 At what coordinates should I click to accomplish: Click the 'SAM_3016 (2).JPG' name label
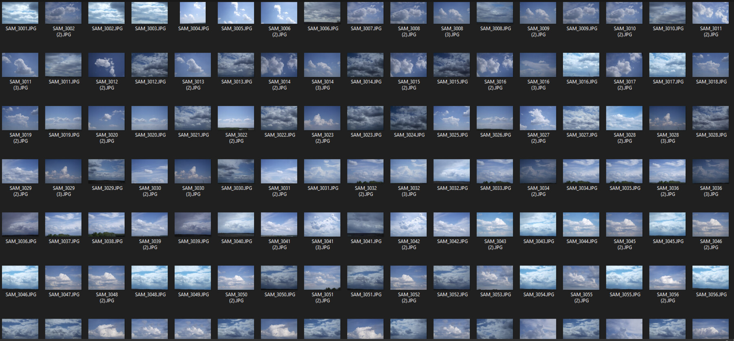pyautogui.click(x=495, y=85)
